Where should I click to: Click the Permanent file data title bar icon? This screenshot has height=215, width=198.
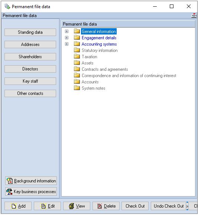point(7,6)
